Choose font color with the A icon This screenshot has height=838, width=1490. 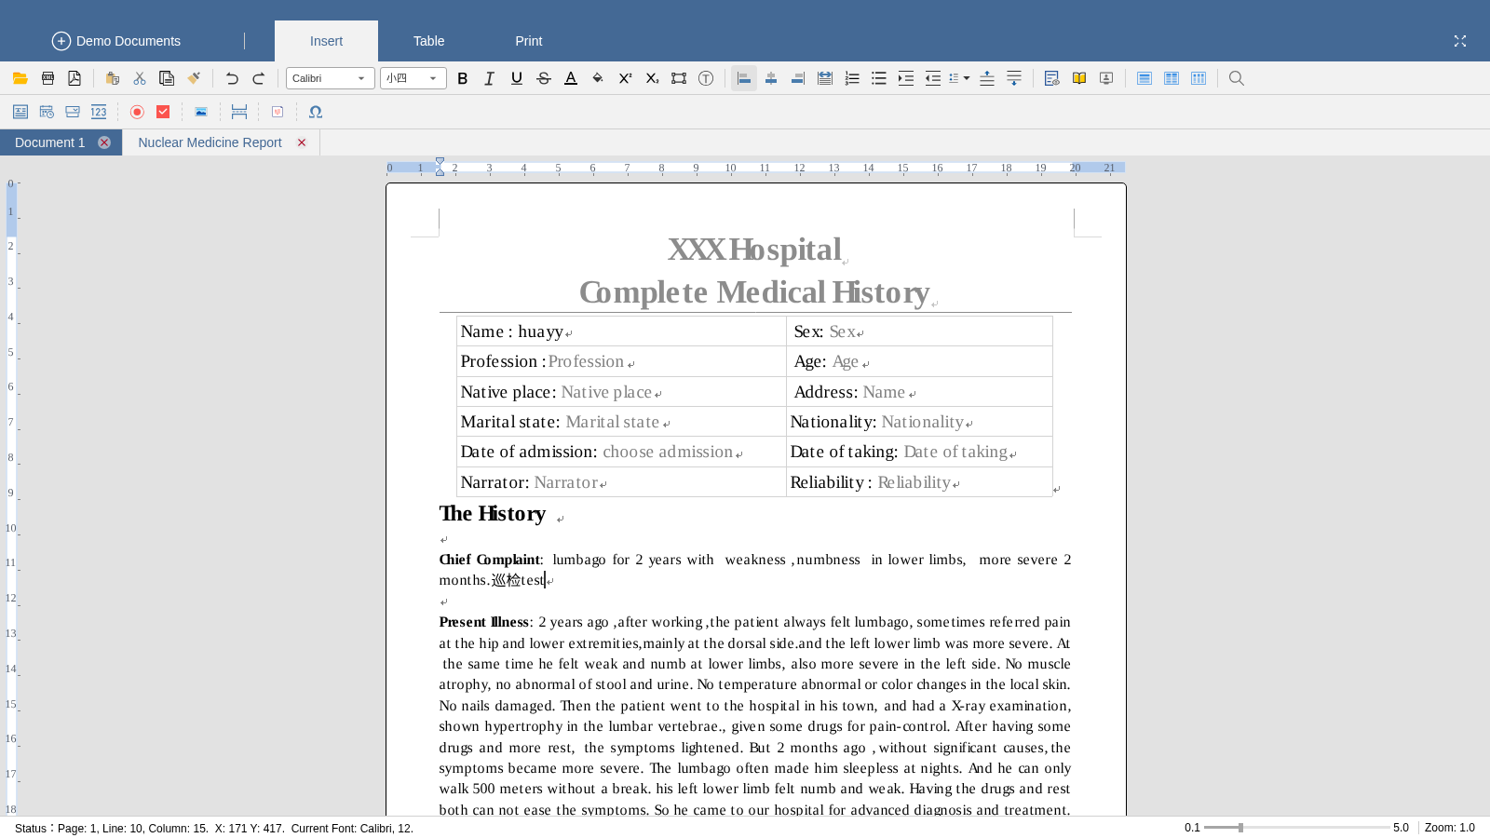point(571,78)
